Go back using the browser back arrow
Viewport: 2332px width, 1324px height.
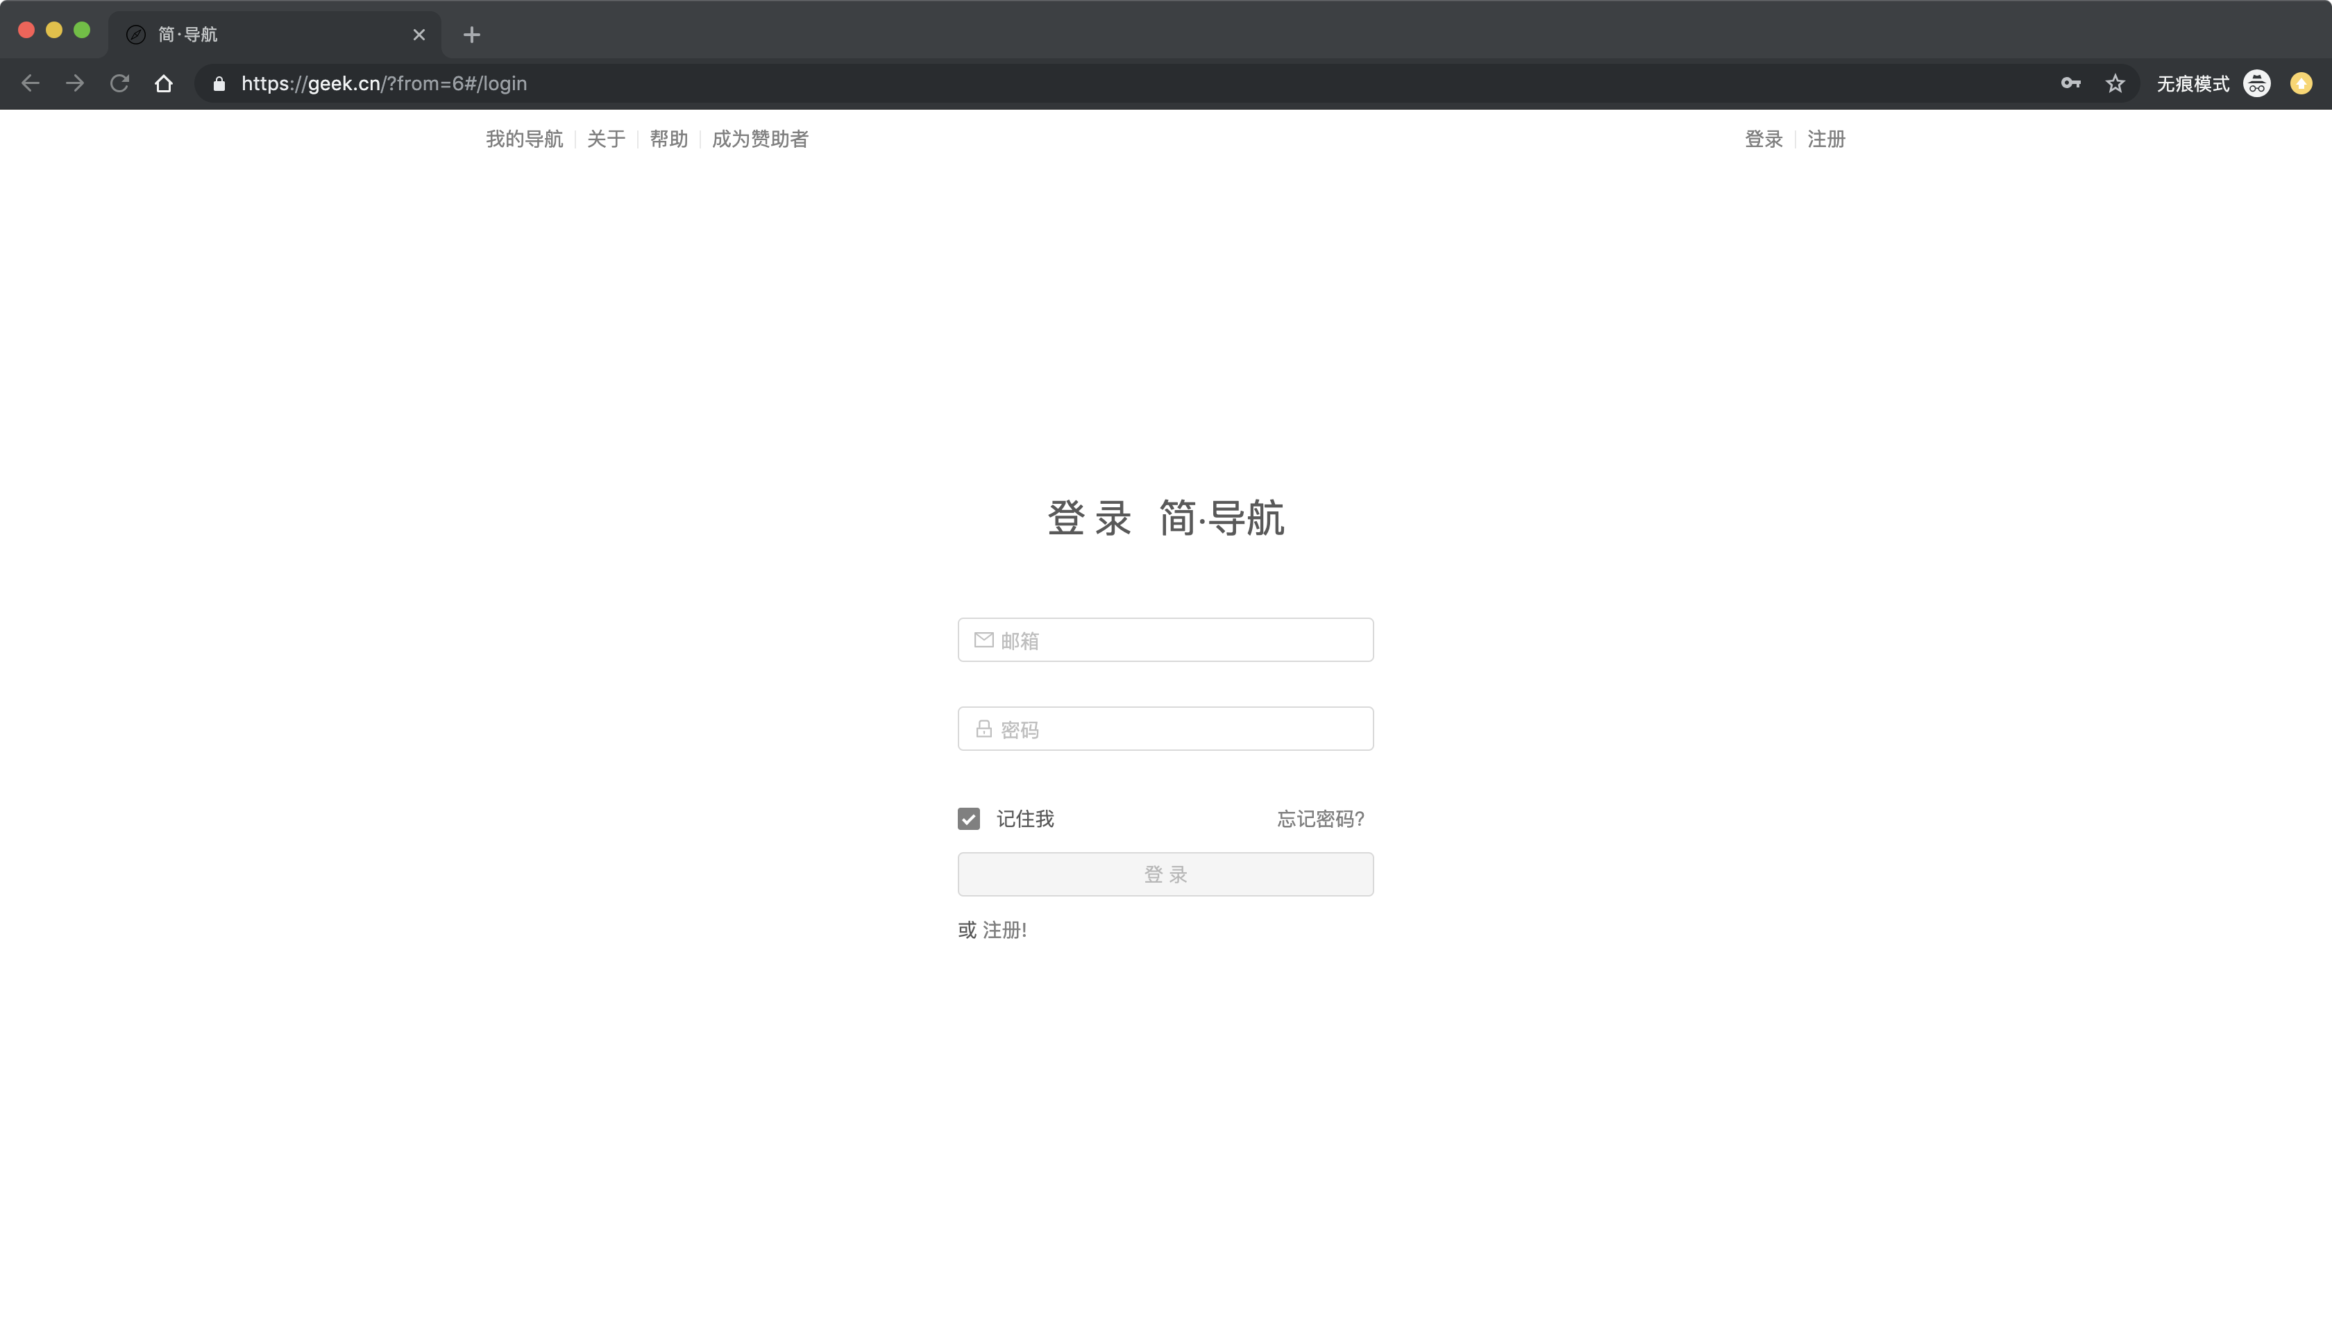(x=30, y=84)
